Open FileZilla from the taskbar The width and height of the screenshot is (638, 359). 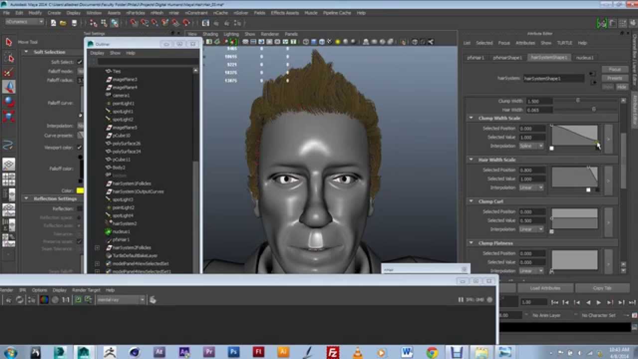332,352
